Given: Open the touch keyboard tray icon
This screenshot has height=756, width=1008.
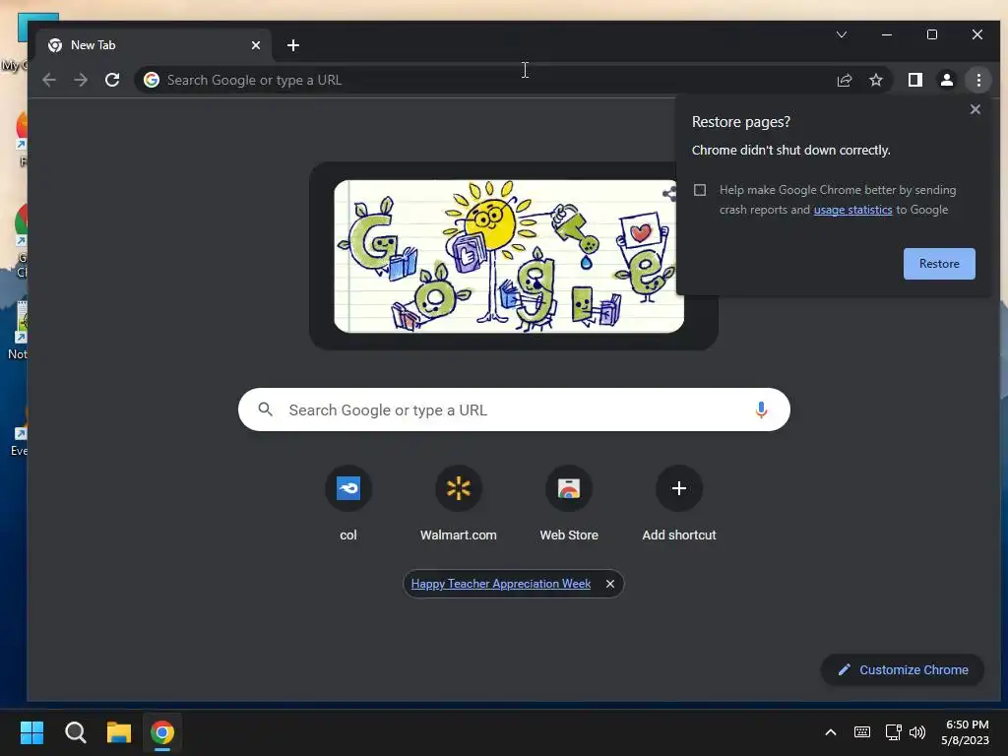Looking at the screenshot, I should coord(862,732).
